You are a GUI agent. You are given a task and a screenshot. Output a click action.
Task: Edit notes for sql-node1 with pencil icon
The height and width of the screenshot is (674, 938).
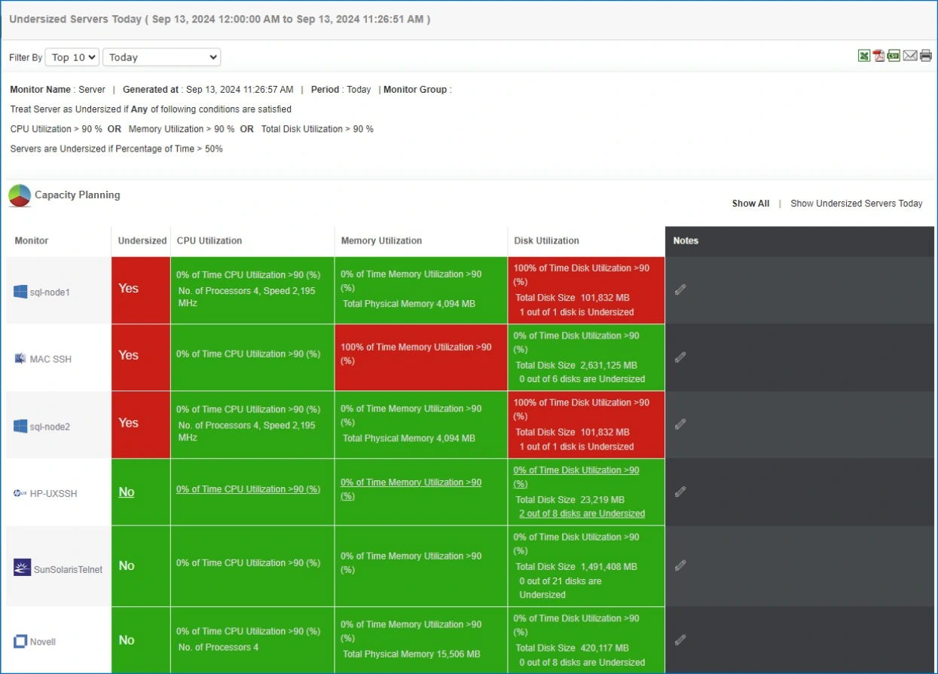[680, 288]
